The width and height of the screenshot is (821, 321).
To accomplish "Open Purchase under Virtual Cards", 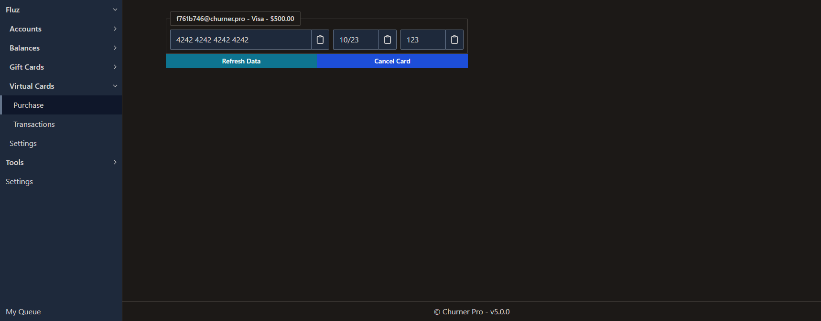I will point(29,105).
